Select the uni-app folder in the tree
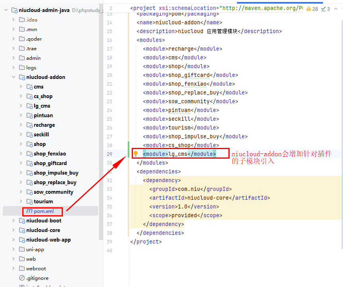This screenshot has height=287, width=343. [x=35, y=249]
